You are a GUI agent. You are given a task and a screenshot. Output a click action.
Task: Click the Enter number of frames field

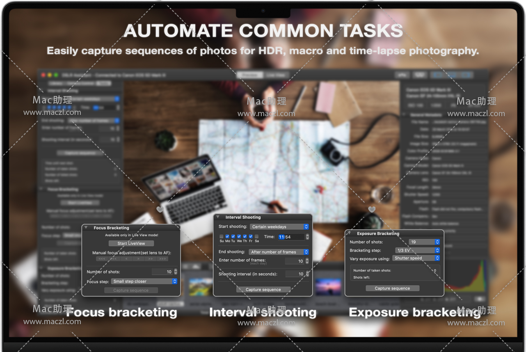pos(295,261)
